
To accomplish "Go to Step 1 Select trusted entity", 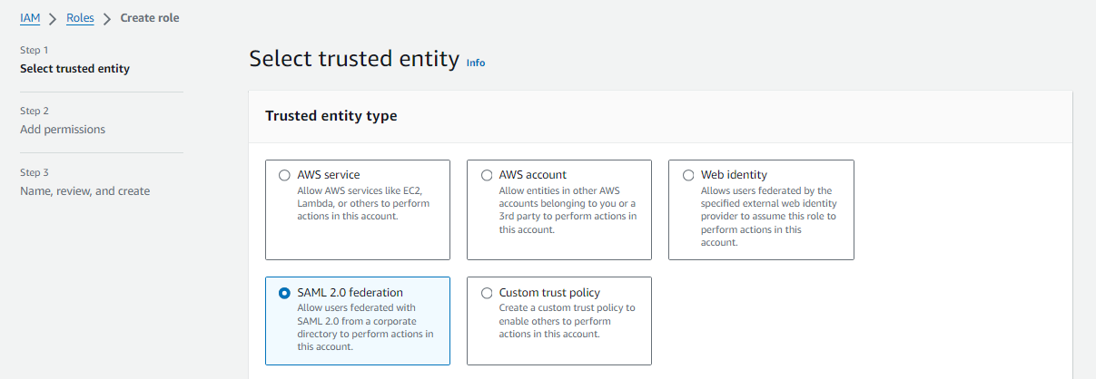I will (x=74, y=69).
